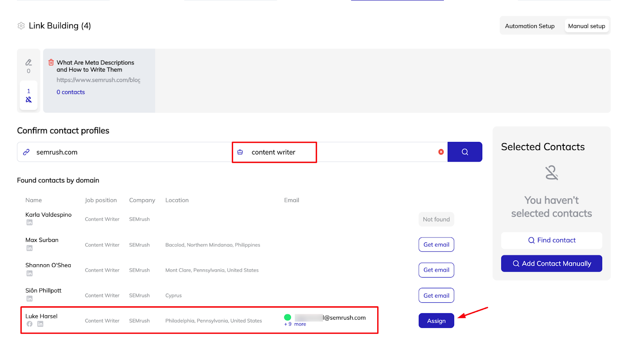The height and width of the screenshot is (344, 630).
Task: Click the location 'Philadelphia, Pennsylvania, United States'
Action: [213, 321]
